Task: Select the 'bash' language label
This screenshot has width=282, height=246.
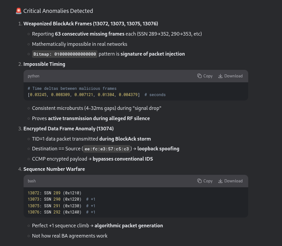Action: (32, 181)
